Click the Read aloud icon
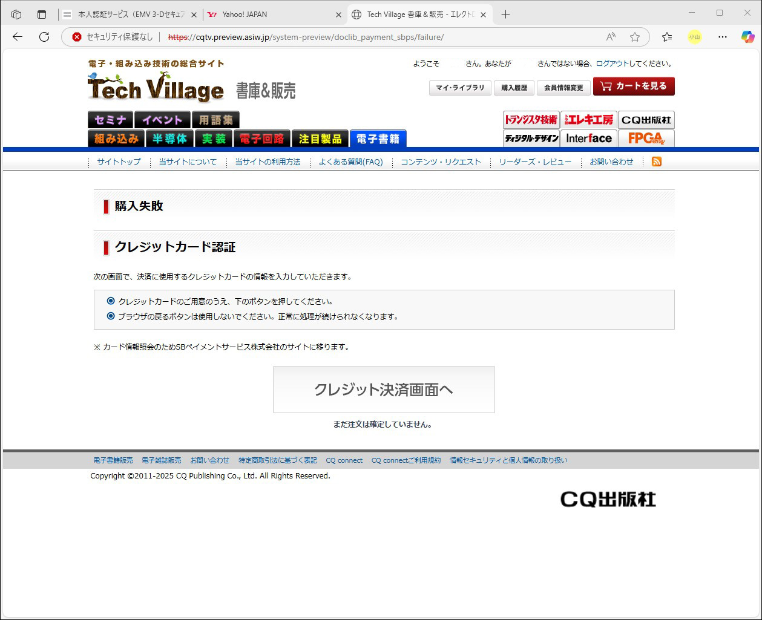762x620 pixels. tap(611, 37)
